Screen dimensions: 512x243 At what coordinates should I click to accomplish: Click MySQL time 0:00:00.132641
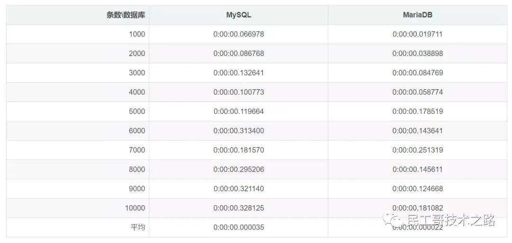pyautogui.click(x=238, y=73)
